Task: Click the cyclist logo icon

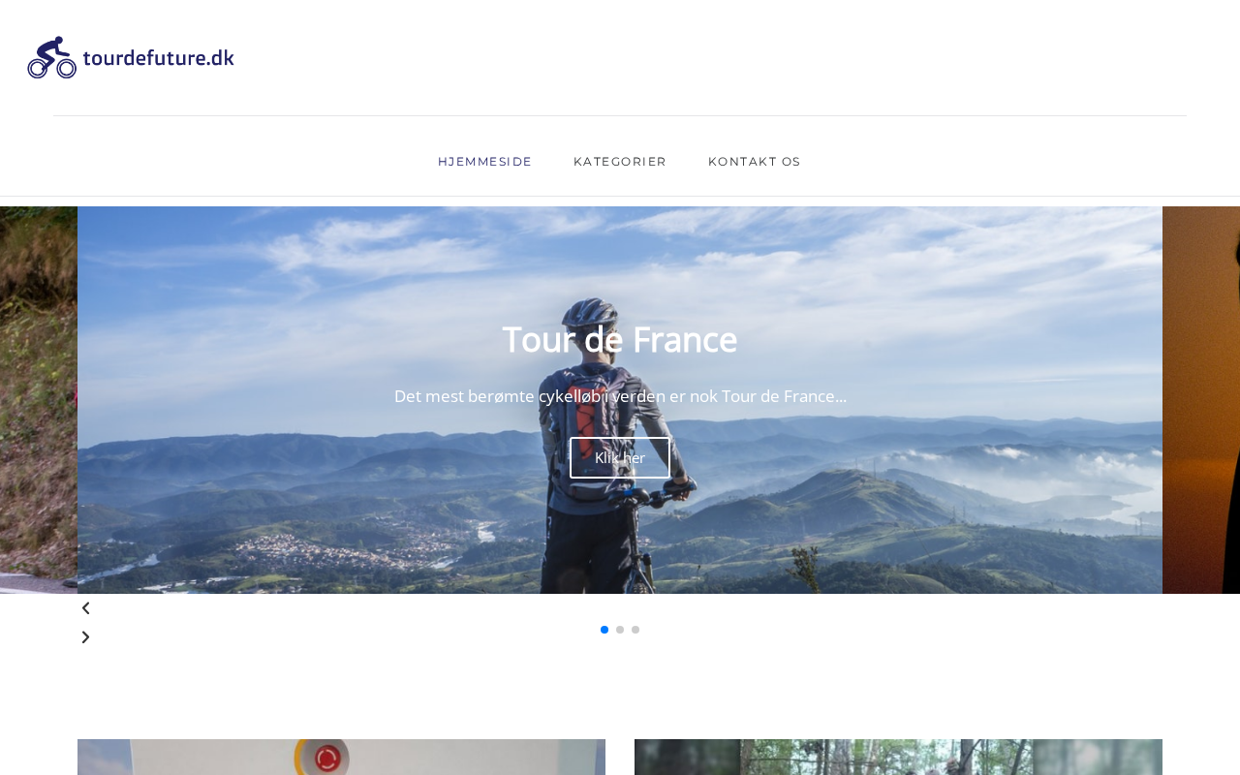Action: 52,57
